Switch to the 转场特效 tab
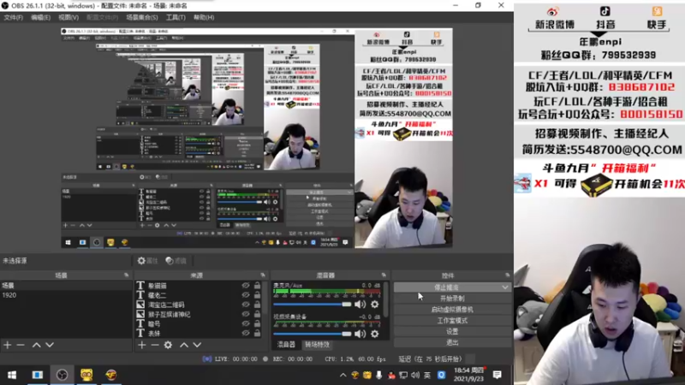The width and height of the screenshot is (685, 385). [x=317, y=345]
